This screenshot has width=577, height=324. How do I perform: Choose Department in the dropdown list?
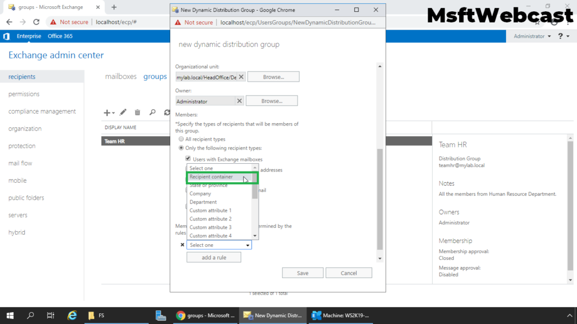point(220,202)
